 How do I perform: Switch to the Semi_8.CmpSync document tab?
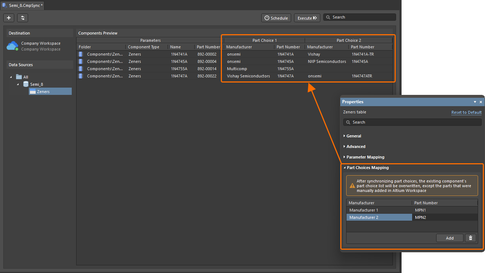[x=23, y=5]
